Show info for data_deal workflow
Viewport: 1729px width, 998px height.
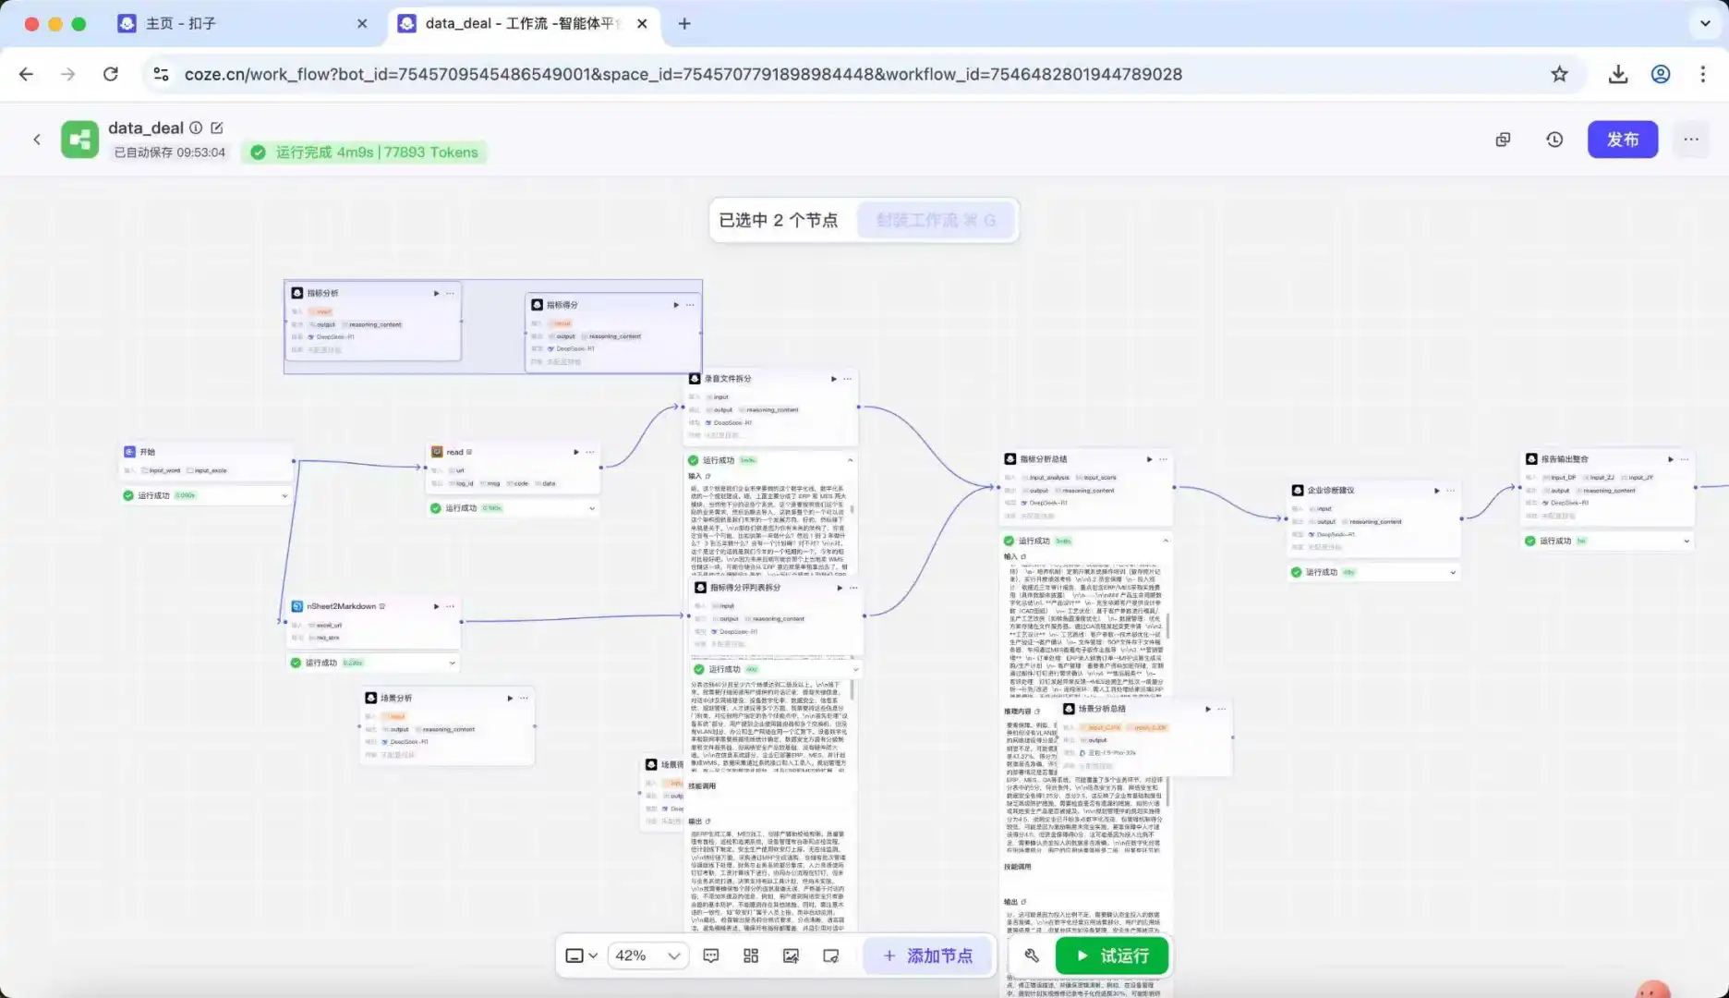(x=196, y=128)
